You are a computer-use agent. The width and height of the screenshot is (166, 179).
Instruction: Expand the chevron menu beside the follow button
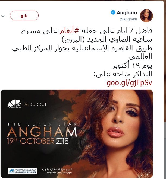click(3, 16)
